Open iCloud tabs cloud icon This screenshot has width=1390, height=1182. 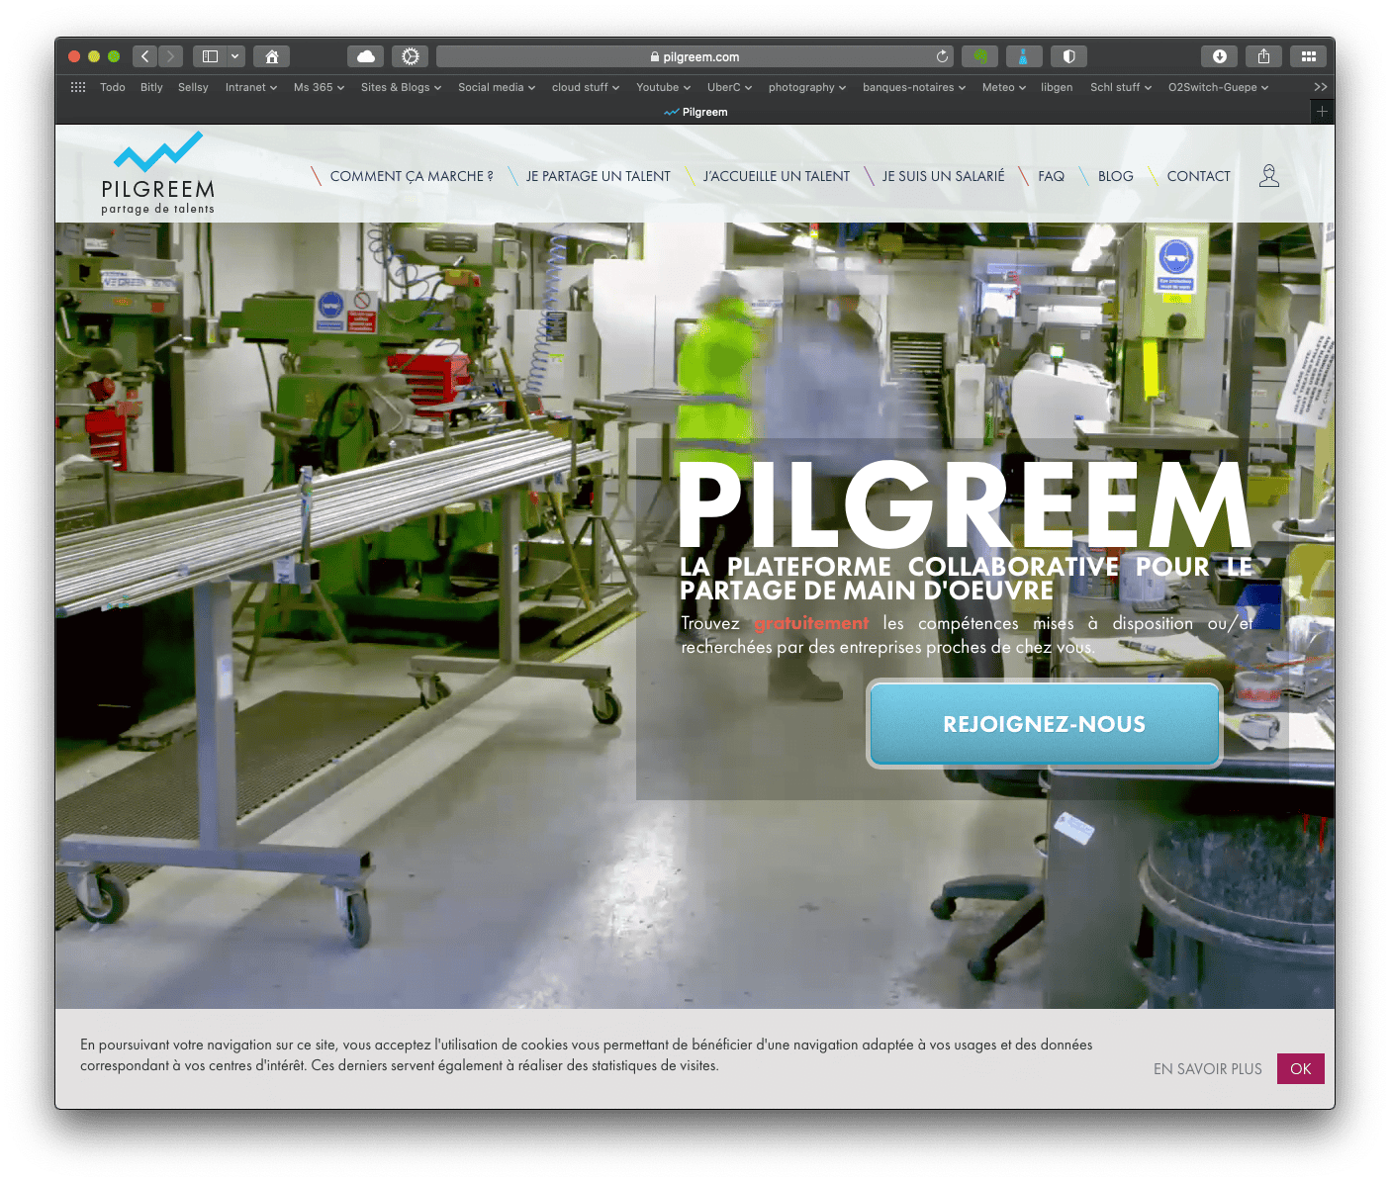tap(366, 56)
